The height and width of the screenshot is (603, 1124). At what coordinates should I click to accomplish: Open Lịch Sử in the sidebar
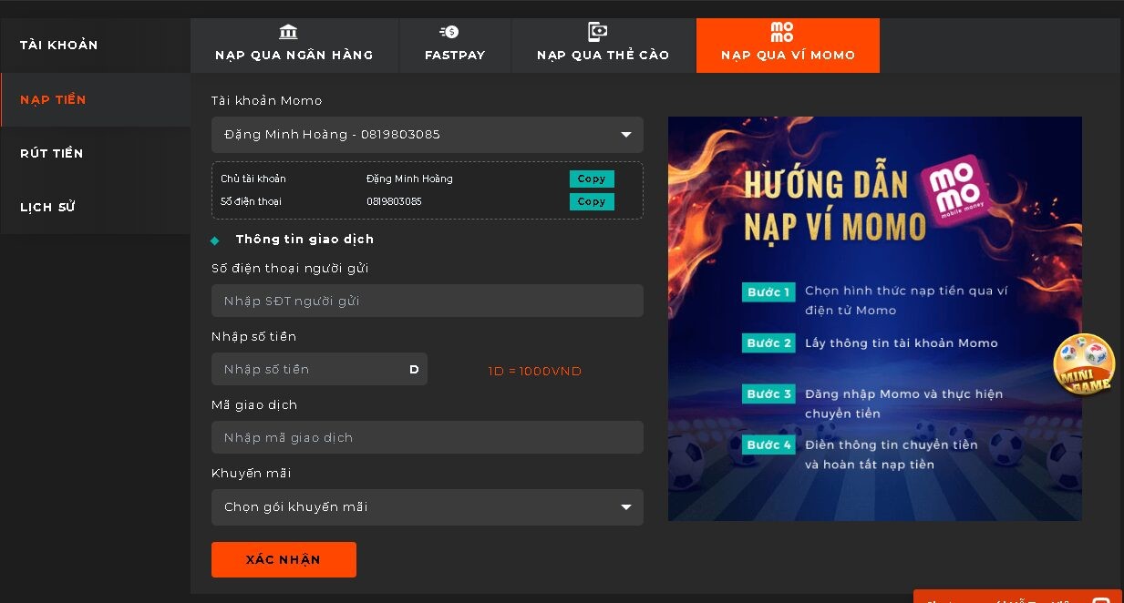(x=95, y=207)
